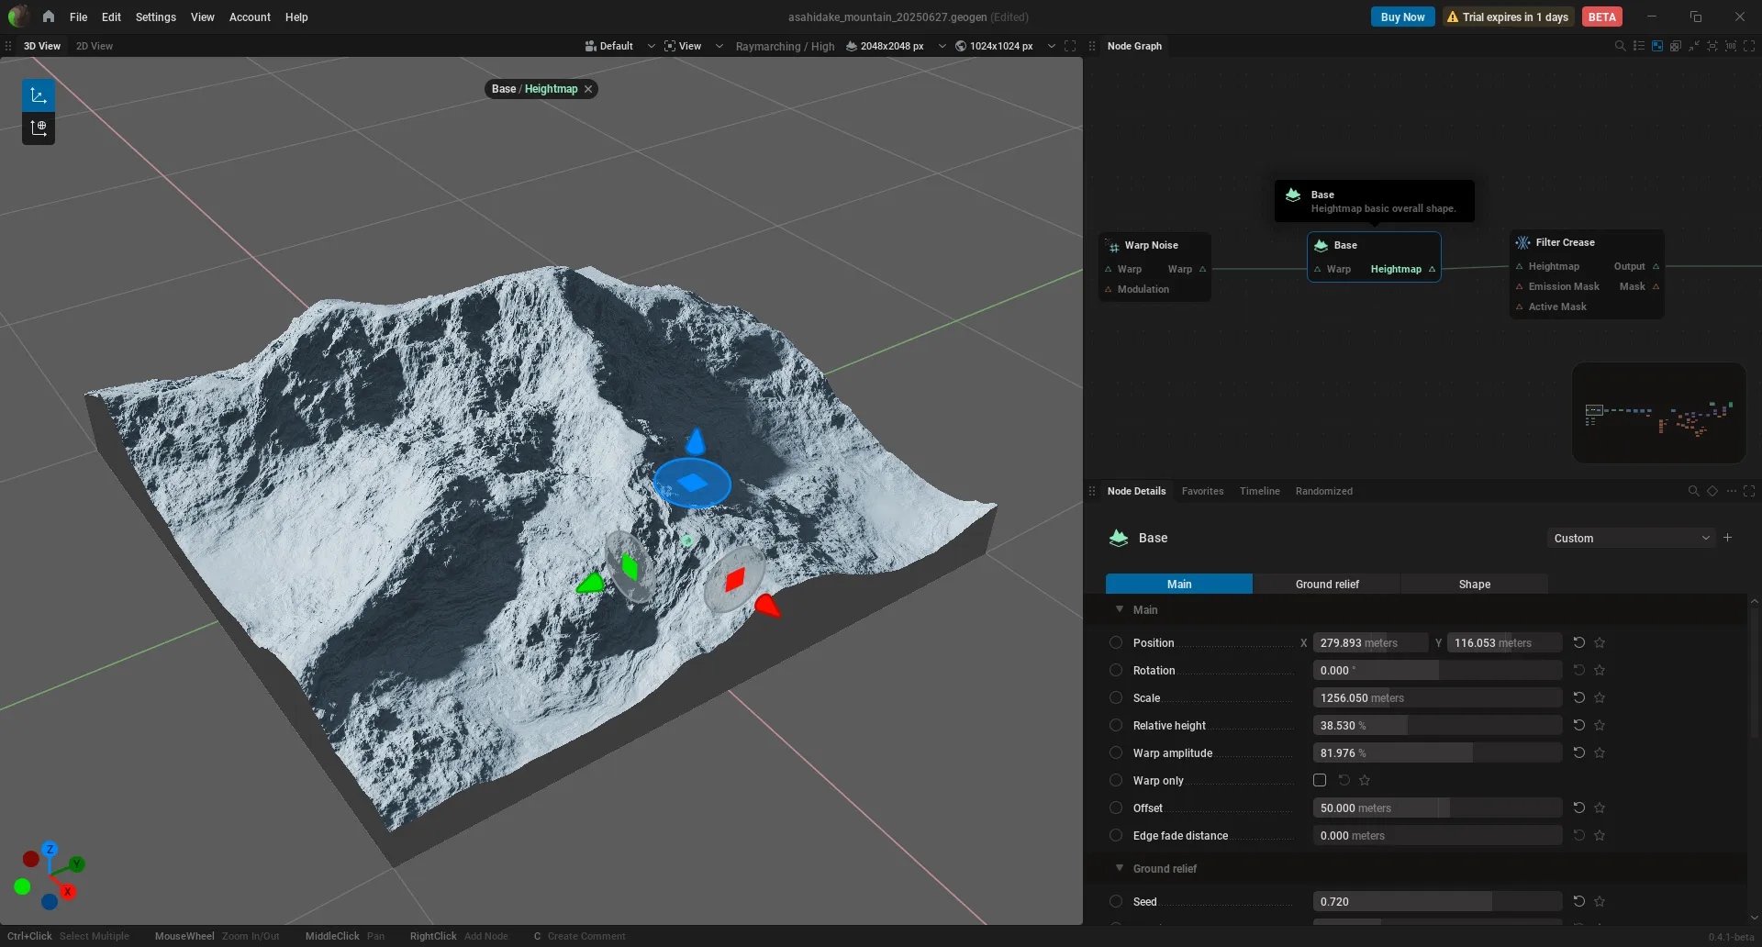Open the Custom preset dropdown
Image resolution: width=1762 pixels, height=947 pixels.
click(1631, 538)
